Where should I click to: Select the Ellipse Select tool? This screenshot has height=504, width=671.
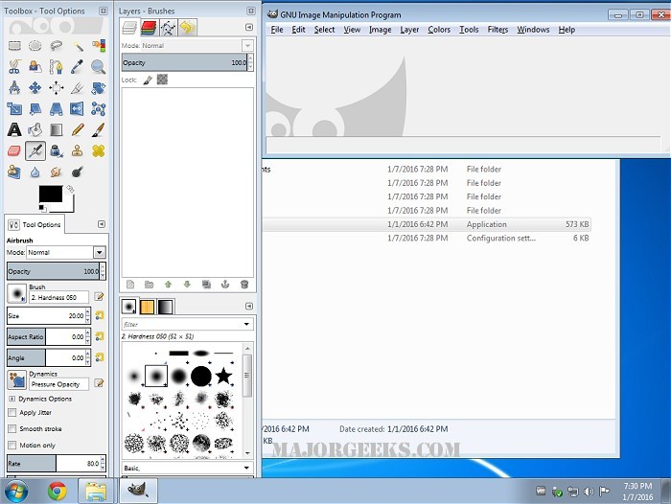tap(35, 45)
